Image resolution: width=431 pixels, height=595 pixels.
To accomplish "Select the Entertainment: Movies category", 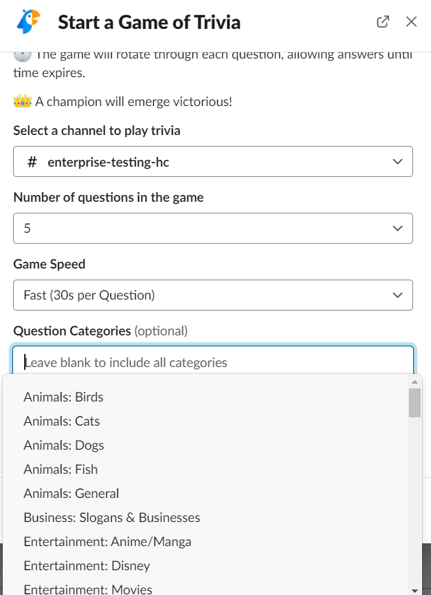I will (x=88, y=589).
